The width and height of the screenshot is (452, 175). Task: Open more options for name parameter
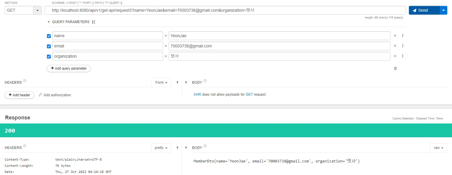[403, 36]
